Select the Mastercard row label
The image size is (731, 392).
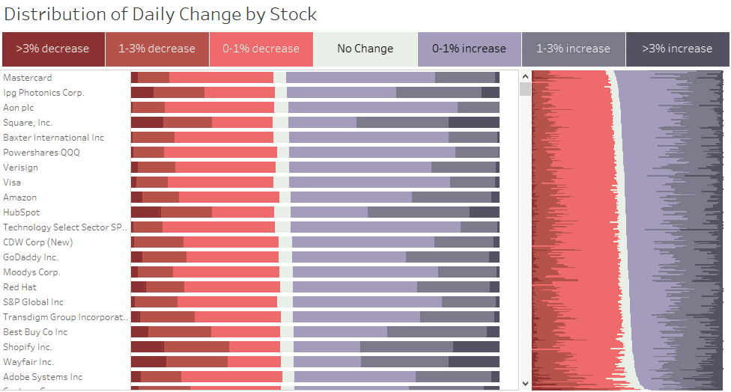(x=28, y=78)
